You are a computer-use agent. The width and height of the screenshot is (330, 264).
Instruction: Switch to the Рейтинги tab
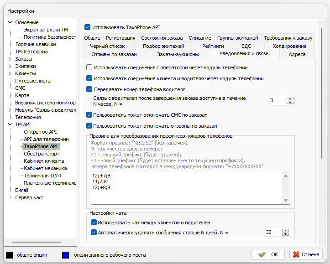pos(213,46)
